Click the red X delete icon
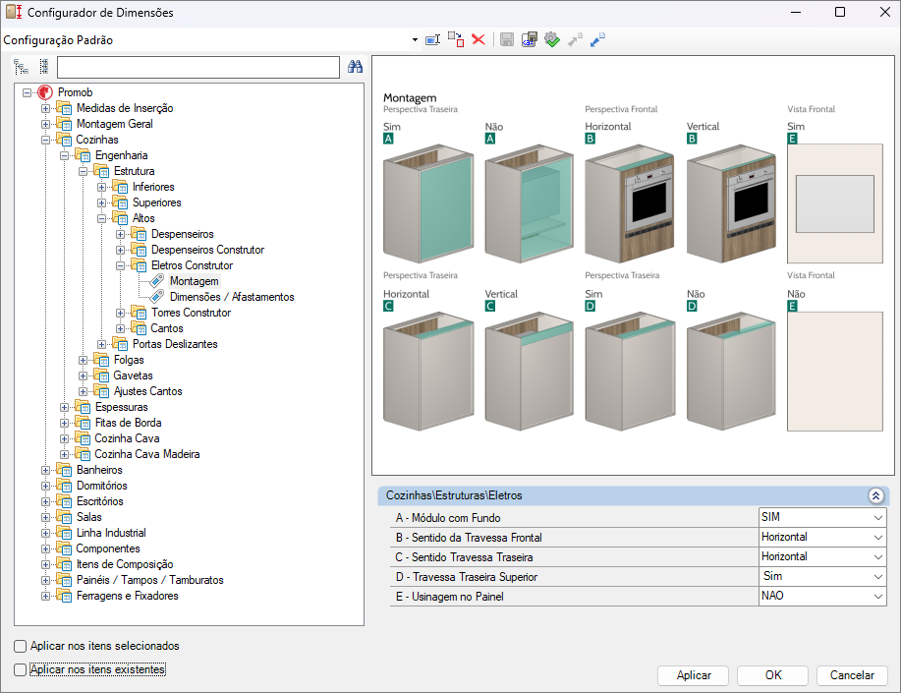Image resolution: width=901 pixels, height=693 pixels. (x=479, y=39)
